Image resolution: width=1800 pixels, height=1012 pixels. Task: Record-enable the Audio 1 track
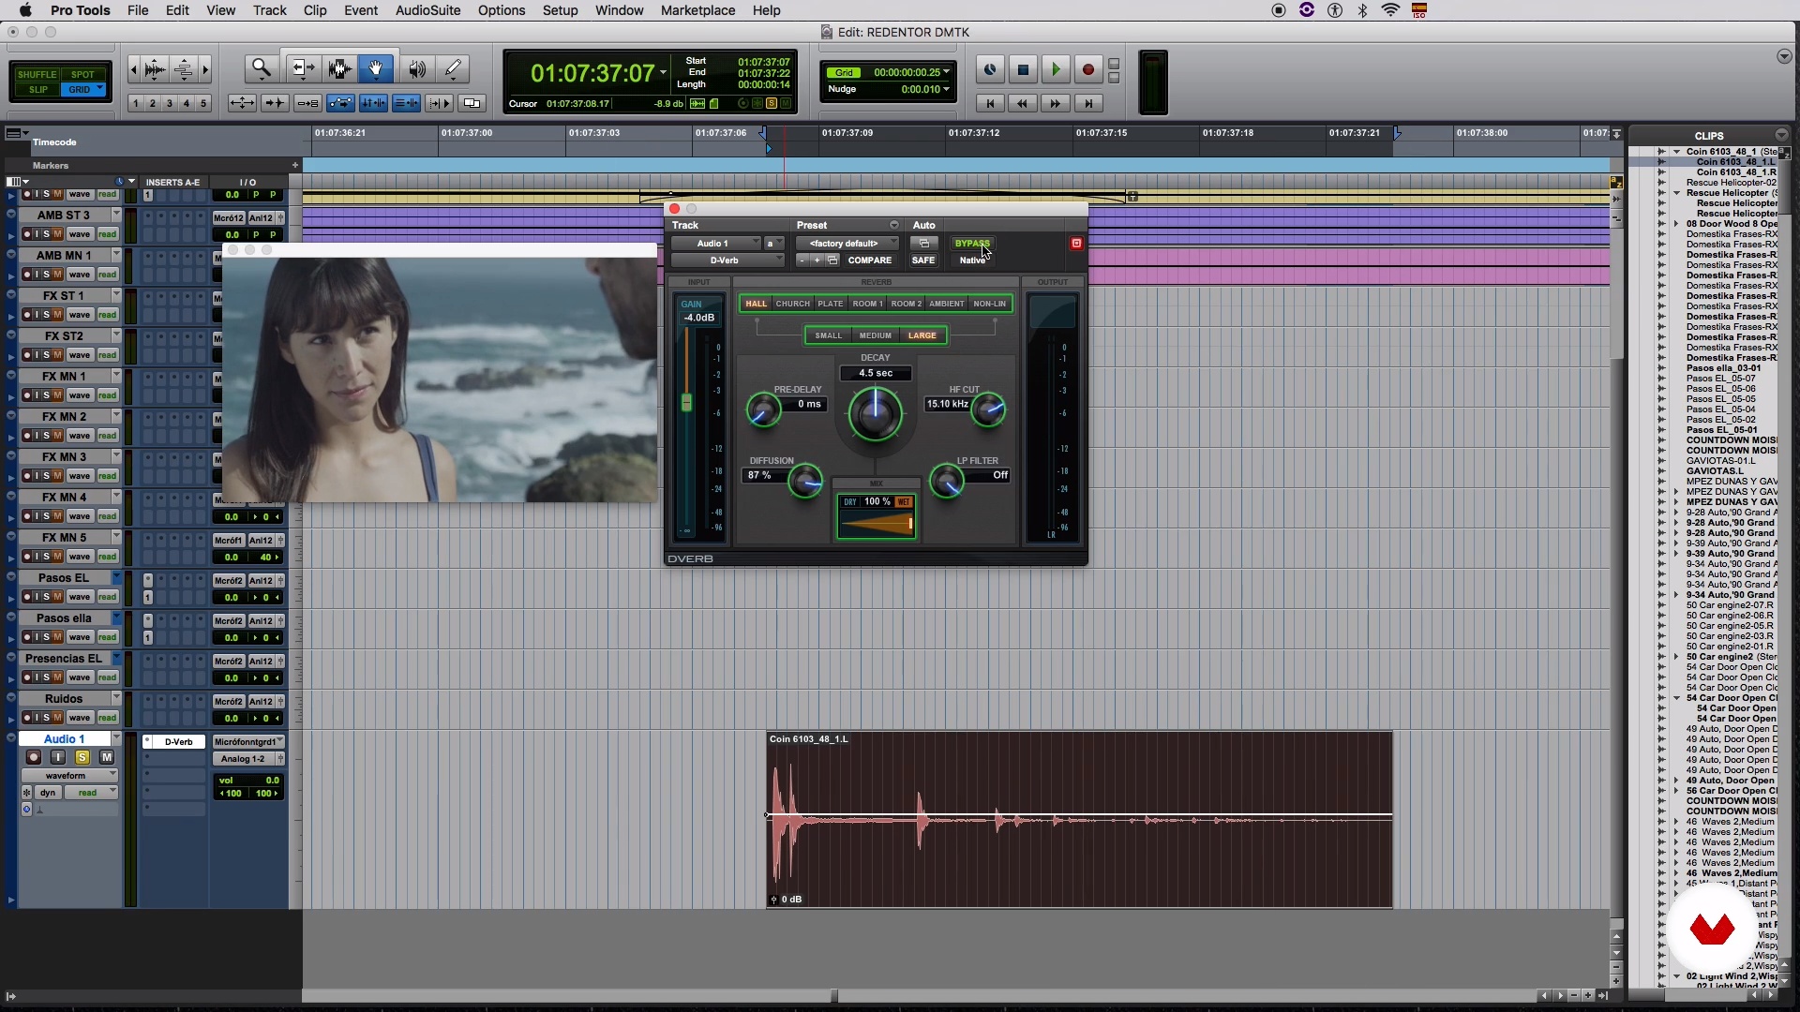34,757
